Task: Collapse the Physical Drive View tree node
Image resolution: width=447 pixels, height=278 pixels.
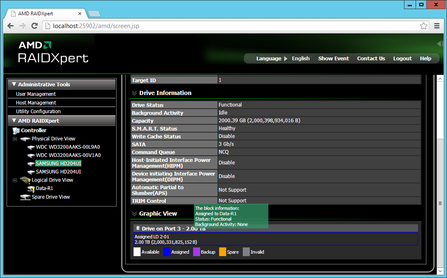Action: (x=15, y=139)
